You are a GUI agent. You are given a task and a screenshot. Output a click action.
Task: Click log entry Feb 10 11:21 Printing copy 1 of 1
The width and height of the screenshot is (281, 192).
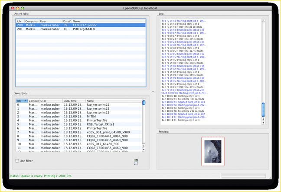181,120
